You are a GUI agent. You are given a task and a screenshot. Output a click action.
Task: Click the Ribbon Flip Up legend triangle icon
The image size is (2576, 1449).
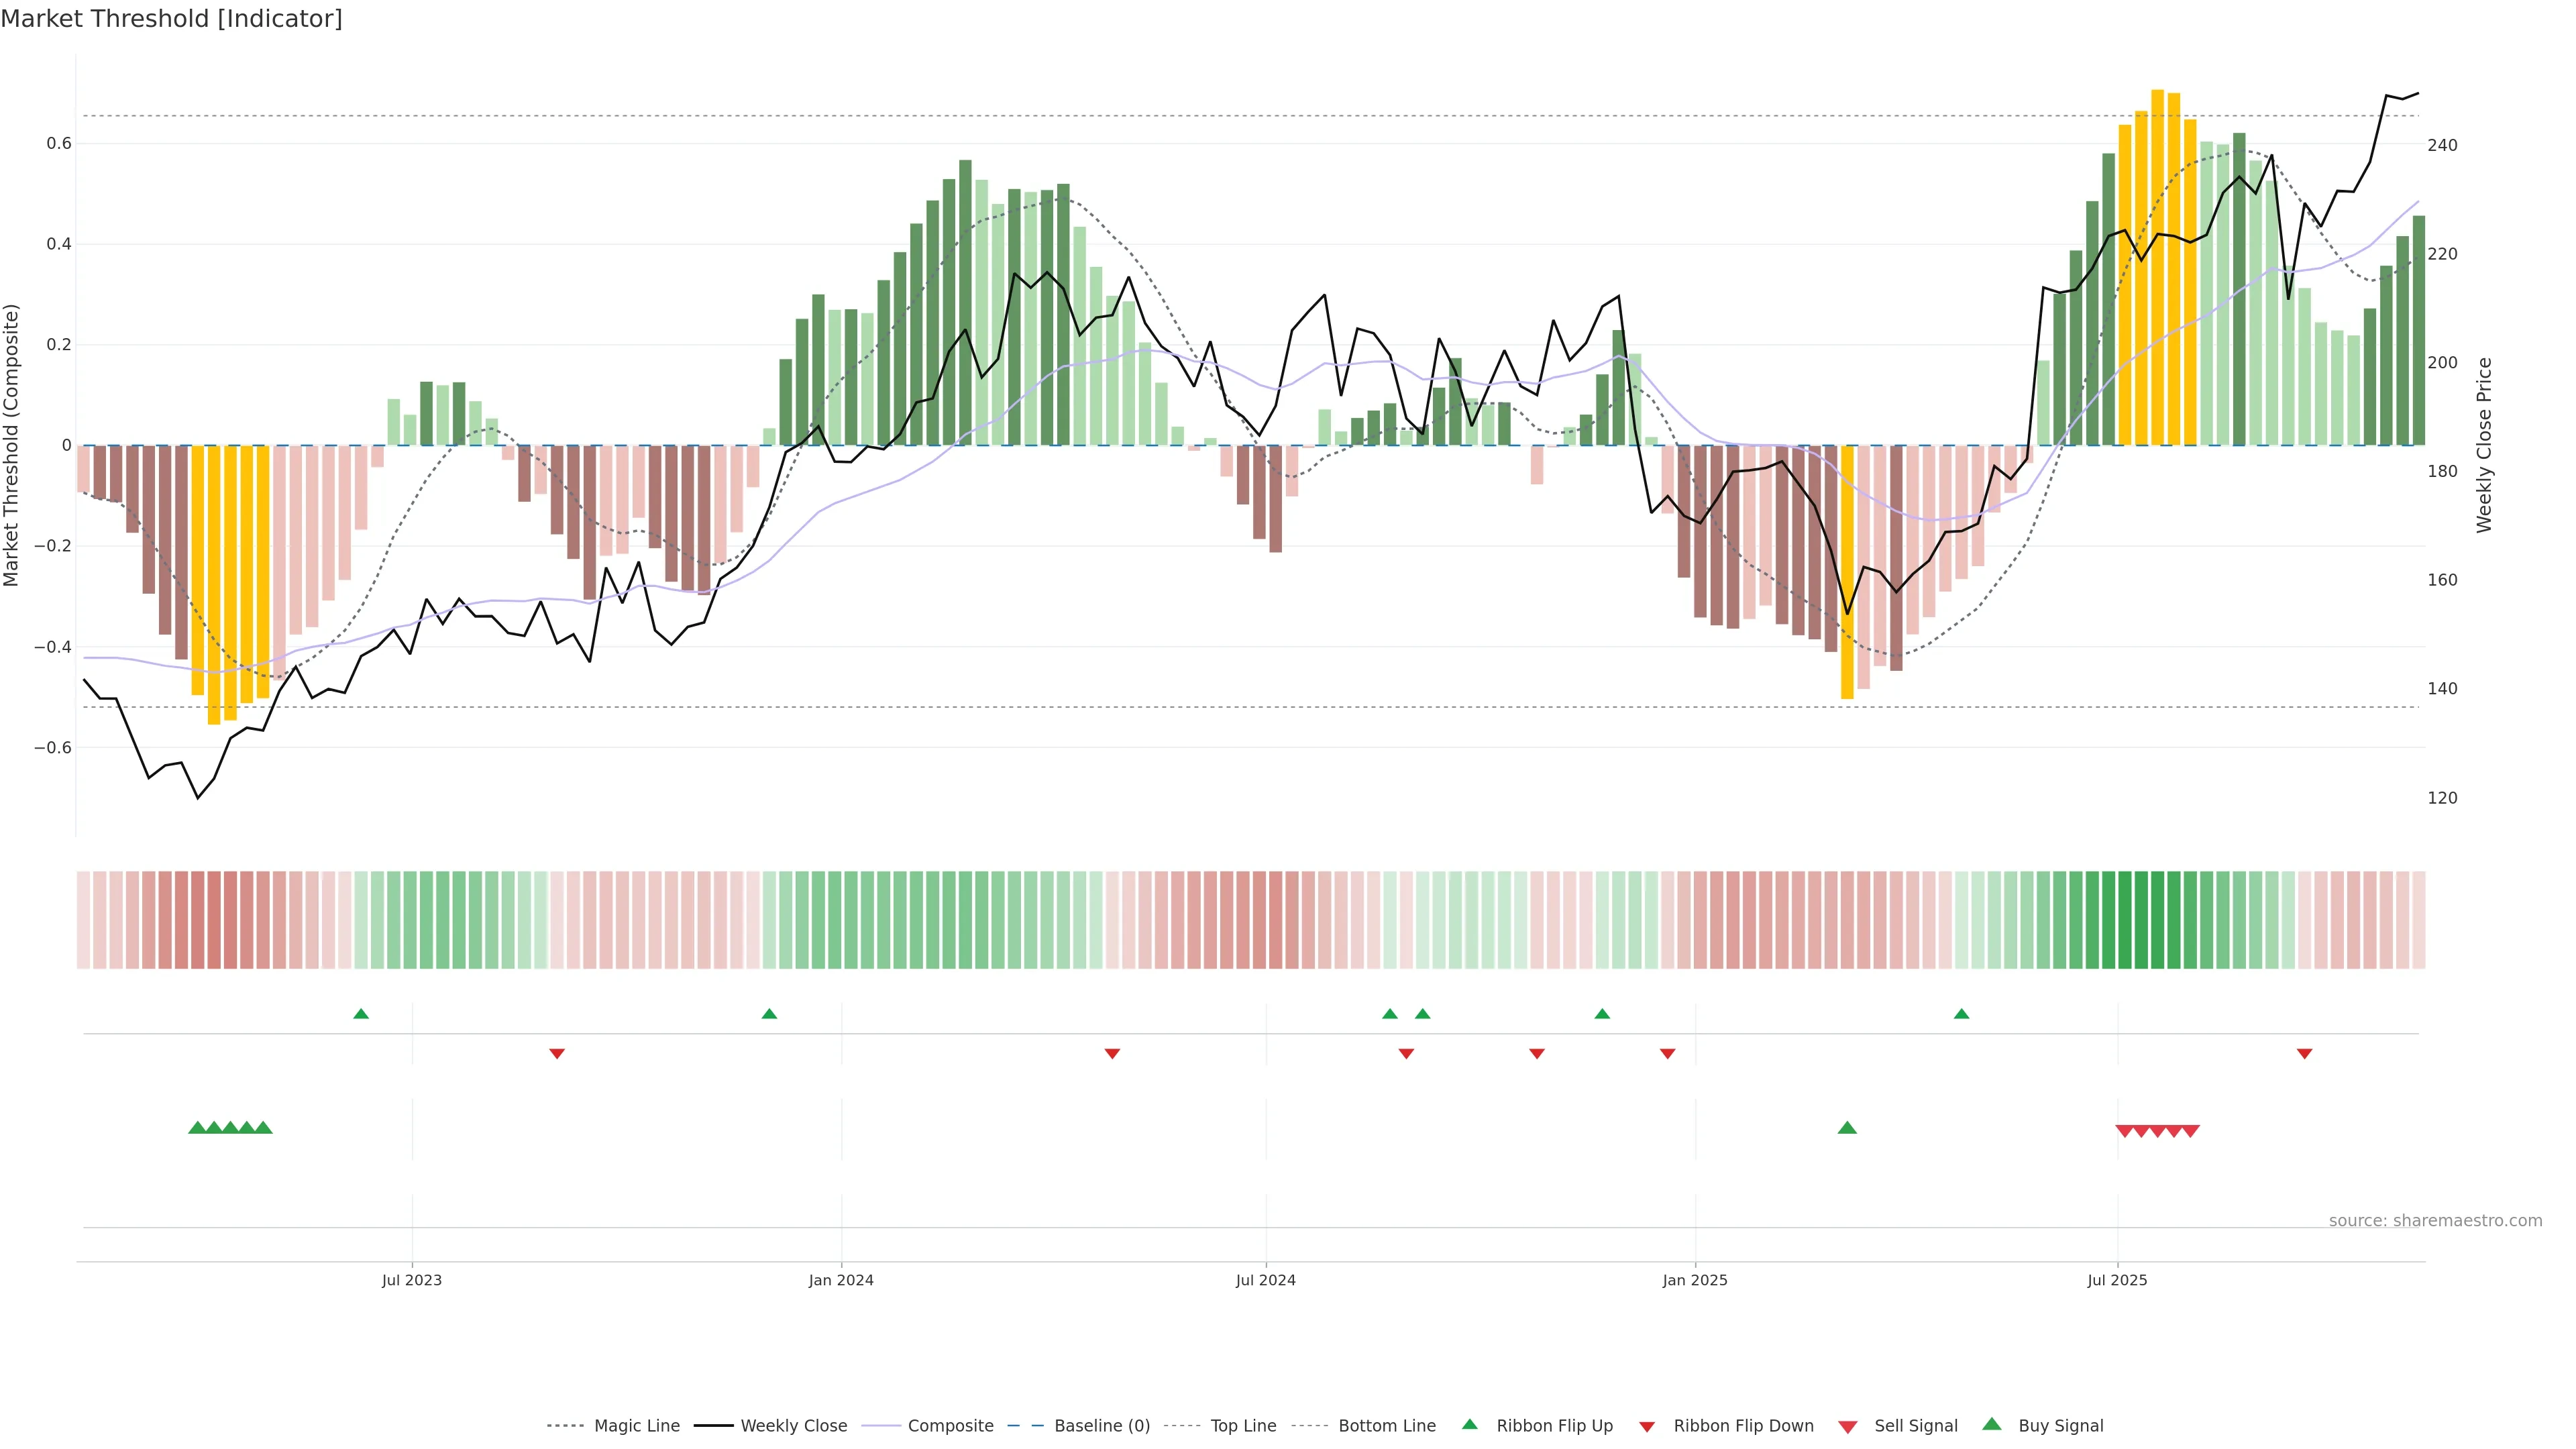pos(1469,1424)
